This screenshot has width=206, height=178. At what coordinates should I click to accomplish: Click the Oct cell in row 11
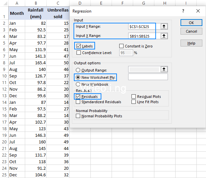click(x=17, y=82)
